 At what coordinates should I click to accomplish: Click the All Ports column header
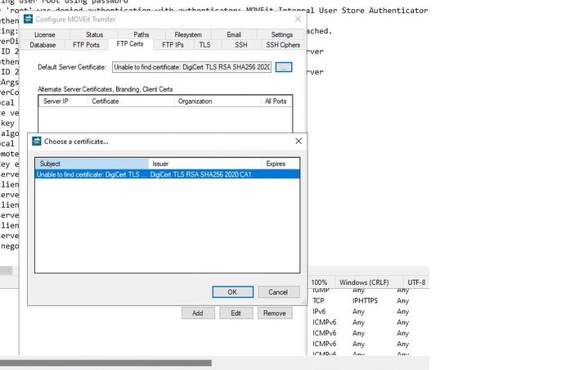click(x=276, y=102)
